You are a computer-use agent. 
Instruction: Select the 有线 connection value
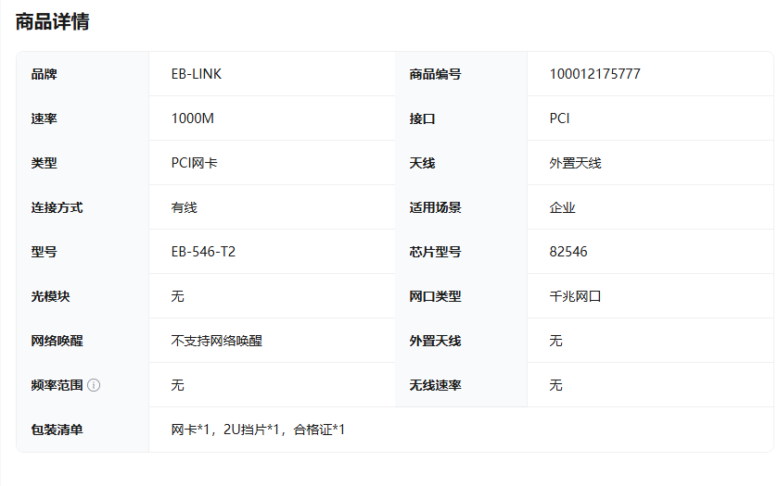point(185,207)
